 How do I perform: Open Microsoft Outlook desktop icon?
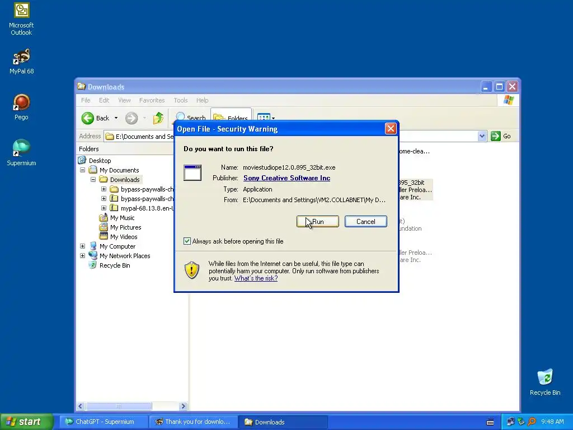tap(21, 19)
